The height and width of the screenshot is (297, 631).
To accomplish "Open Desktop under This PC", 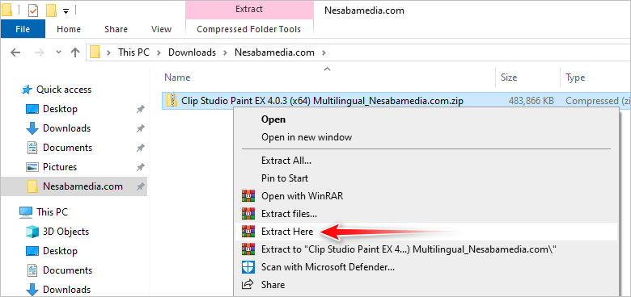I will [x=61, y=251].
